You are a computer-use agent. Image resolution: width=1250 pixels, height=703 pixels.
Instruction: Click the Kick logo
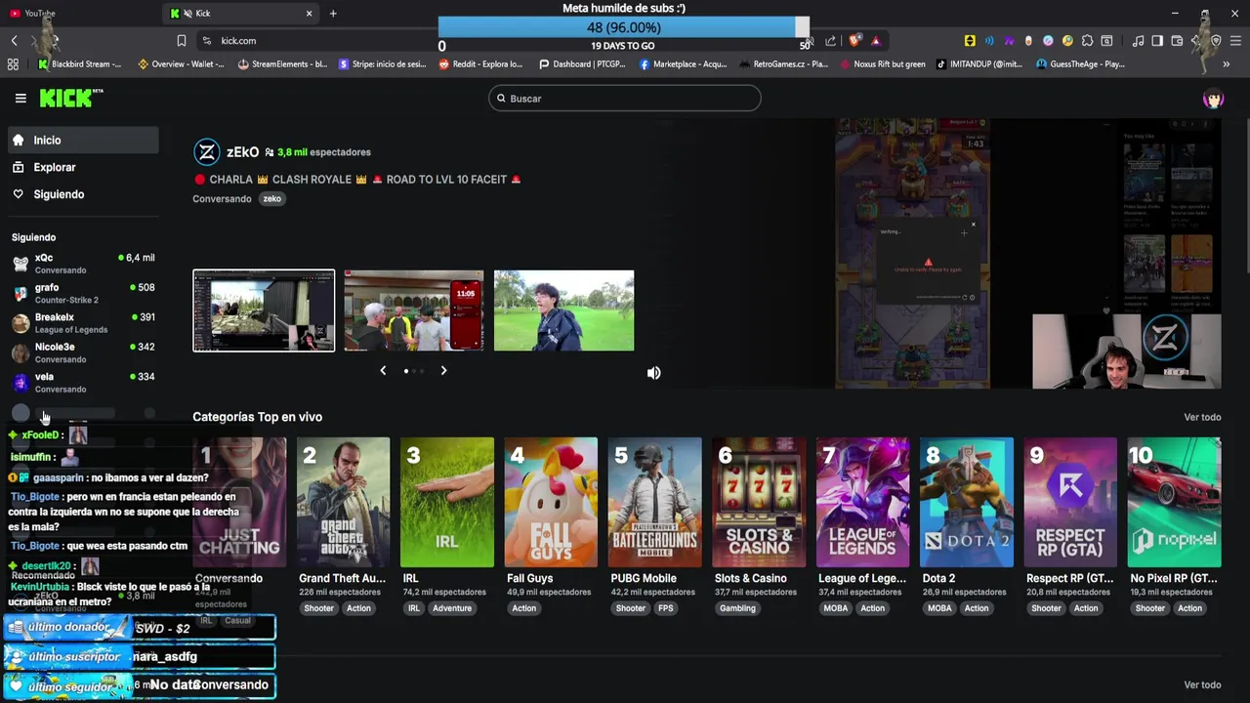(x=70, y=98)
